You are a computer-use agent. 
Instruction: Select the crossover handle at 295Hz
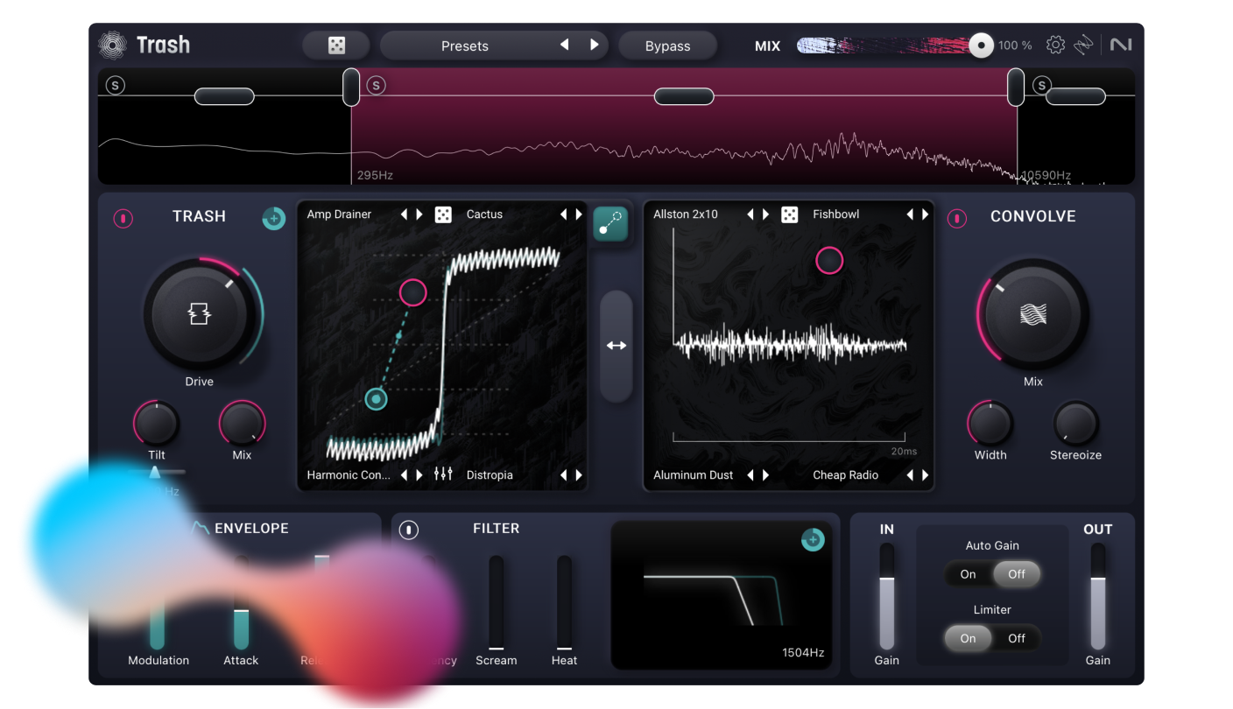[x=351, y=88]
